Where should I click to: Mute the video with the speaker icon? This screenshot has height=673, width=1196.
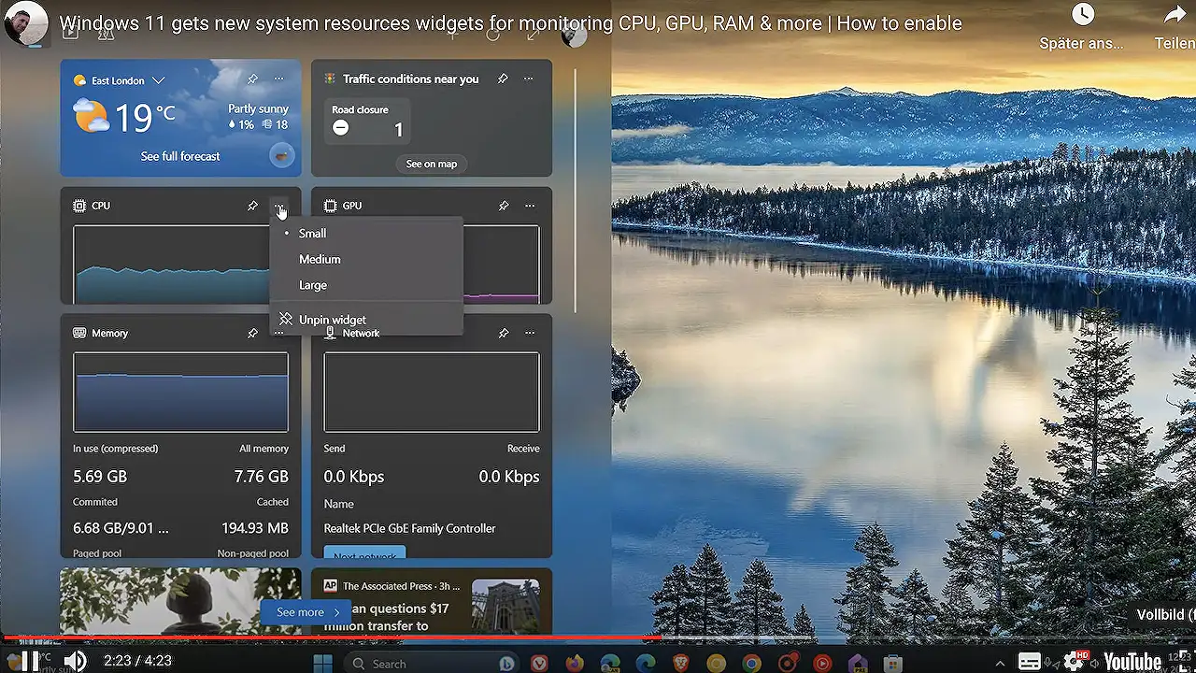coord(75,662)
